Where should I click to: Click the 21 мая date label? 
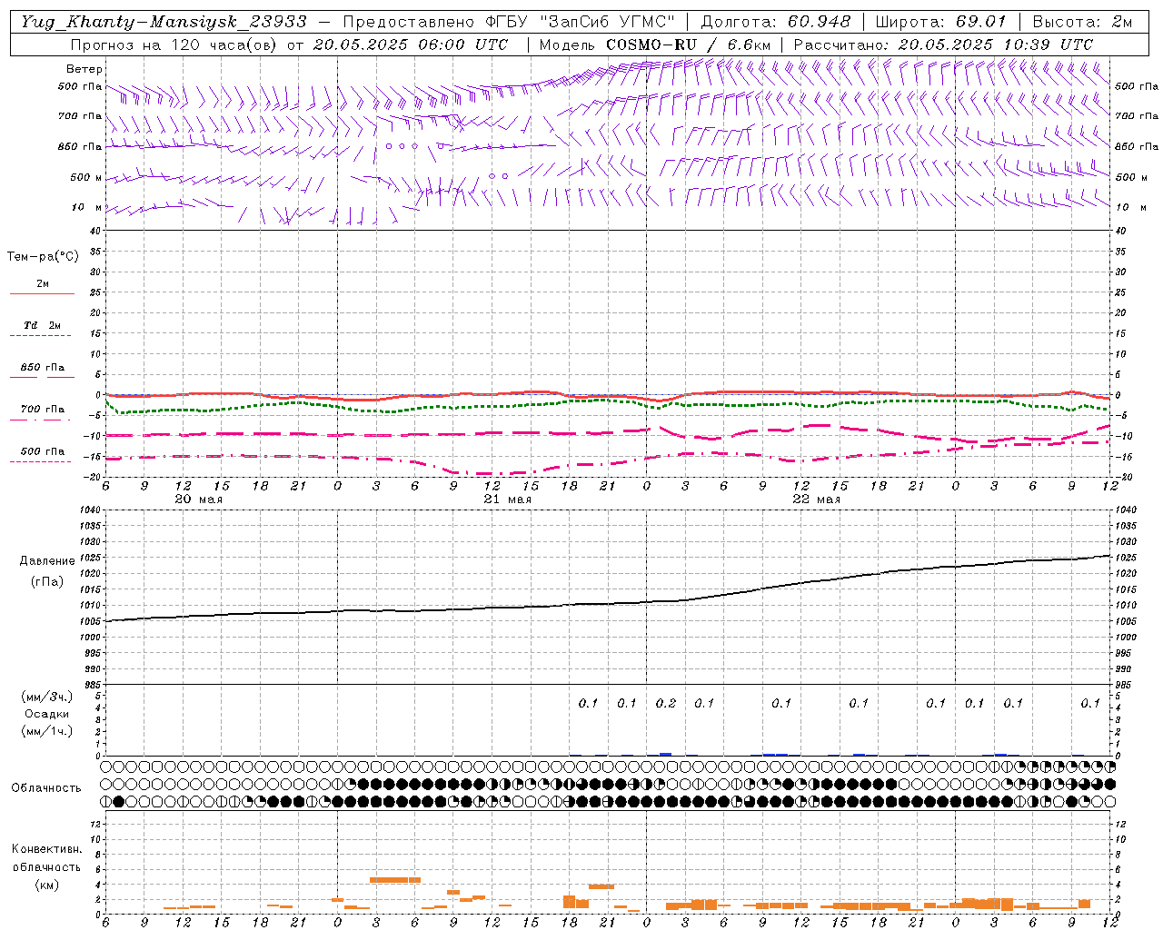(x=507, y=500)
